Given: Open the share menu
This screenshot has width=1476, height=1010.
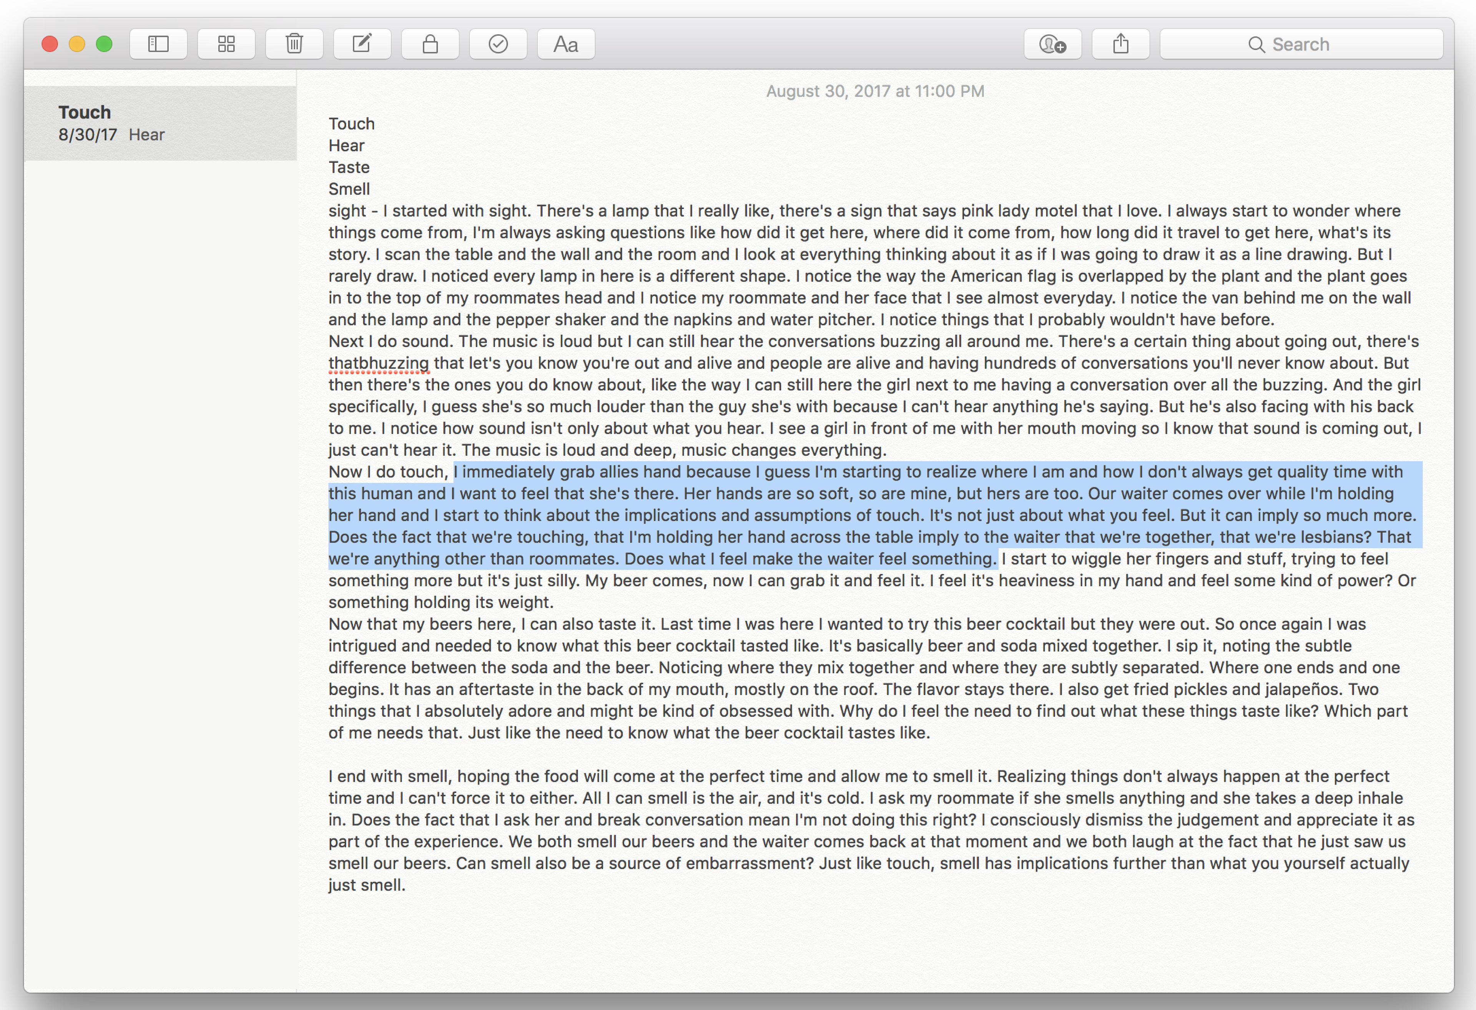Looking at the screenshot, I should 1120,44.
